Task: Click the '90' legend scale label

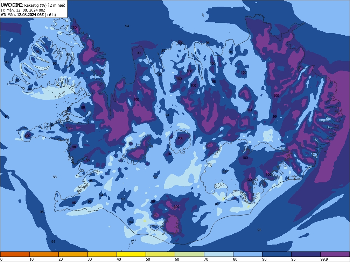Action: (x=264, y=259)
